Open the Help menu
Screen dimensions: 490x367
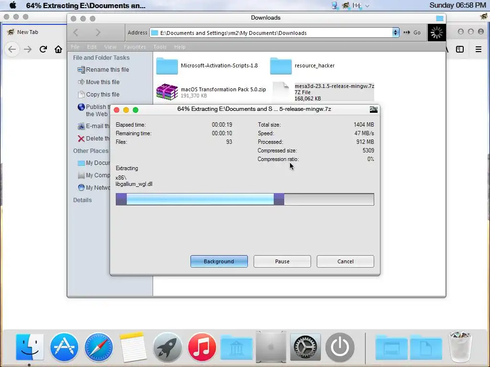point(180,47)
